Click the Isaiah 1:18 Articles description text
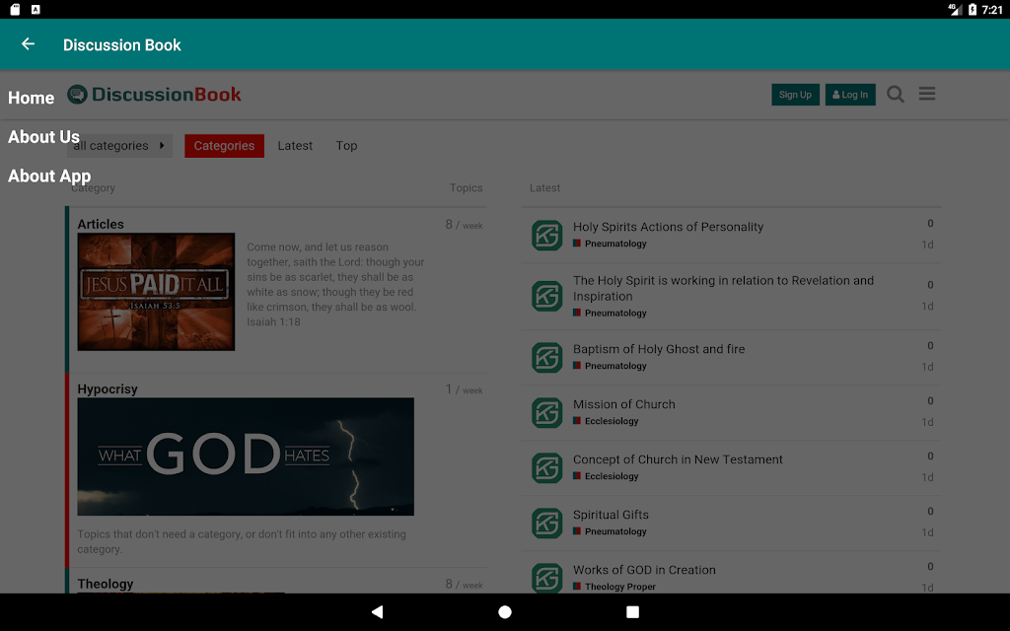 (x=335, y=285)
